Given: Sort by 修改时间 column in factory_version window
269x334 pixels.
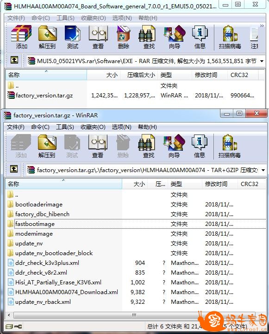Looking at the screenshot, I should coord(219,184).
